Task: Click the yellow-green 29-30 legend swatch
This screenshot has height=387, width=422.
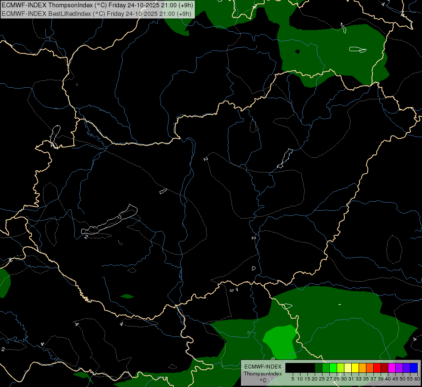Action: (341, 368)
